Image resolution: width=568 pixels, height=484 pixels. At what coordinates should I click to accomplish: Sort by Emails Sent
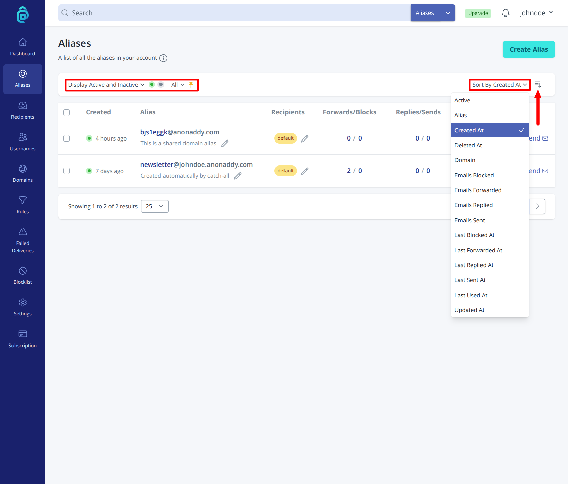coord(490,220)
